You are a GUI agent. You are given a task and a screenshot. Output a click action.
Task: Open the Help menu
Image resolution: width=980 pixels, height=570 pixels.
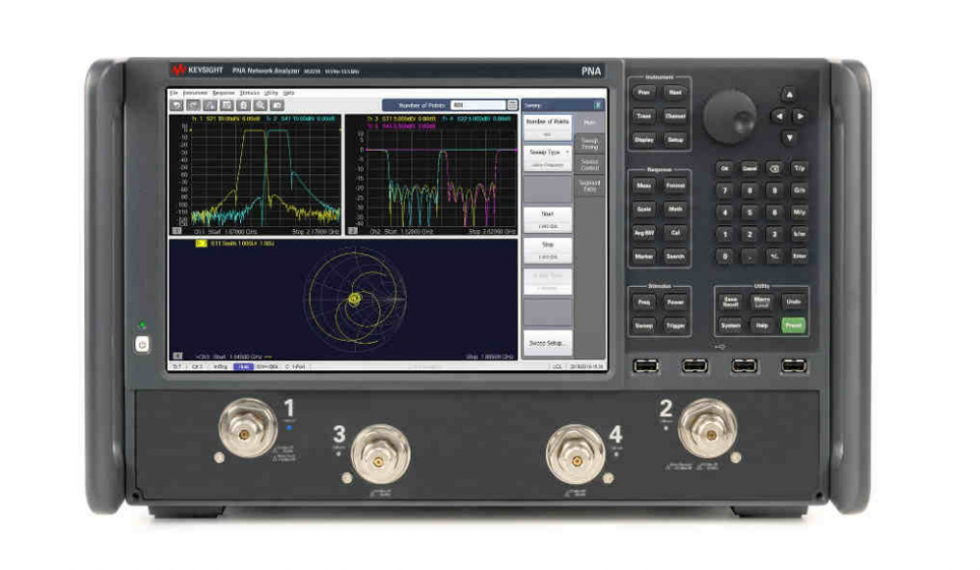click(x=288, y=93)
